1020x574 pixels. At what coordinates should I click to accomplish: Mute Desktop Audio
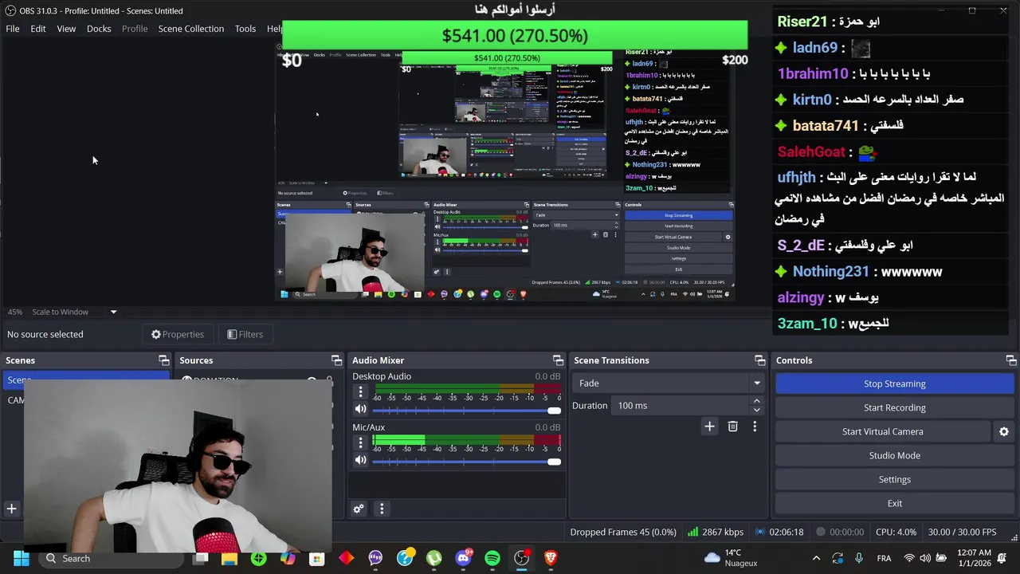pyautogui.click(x=360, y=409)
